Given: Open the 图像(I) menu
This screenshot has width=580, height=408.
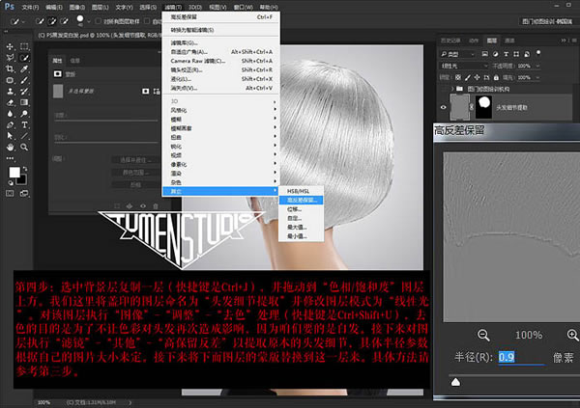Looking at the screenshot, I should pyautogui.click(x=77, y=7).
